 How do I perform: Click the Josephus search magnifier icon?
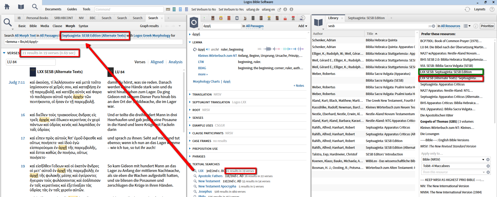(195, 192)
